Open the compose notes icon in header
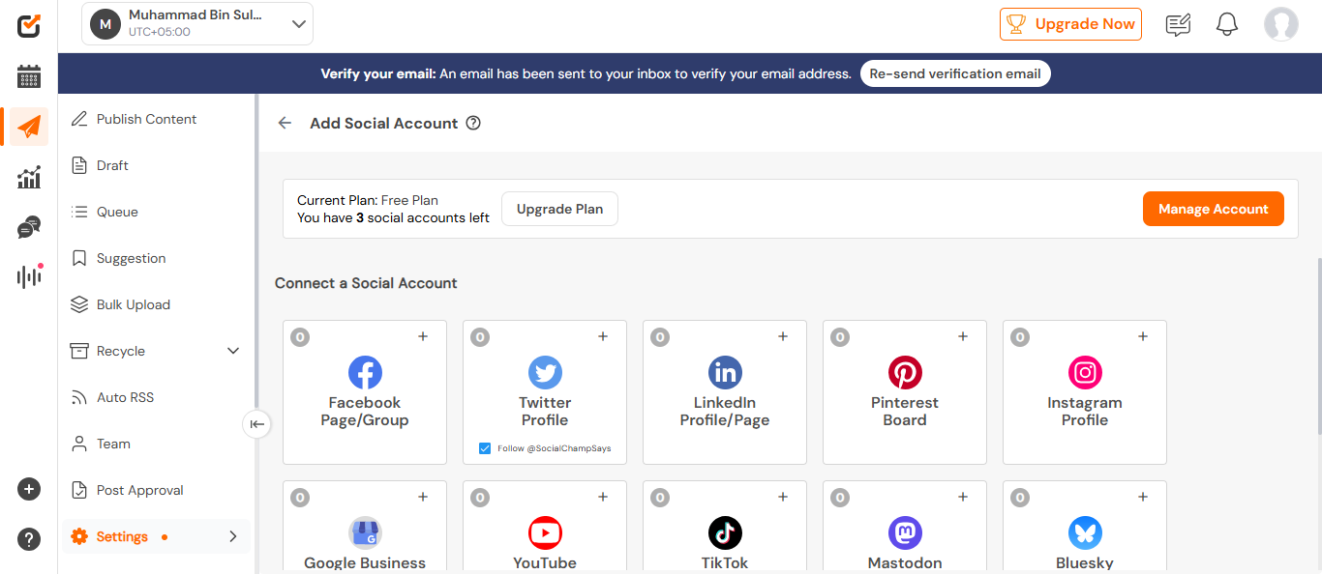Image resolution: width=1322 pixels, height=574 pixels. pyautogui.click(x=1178, y=24)
